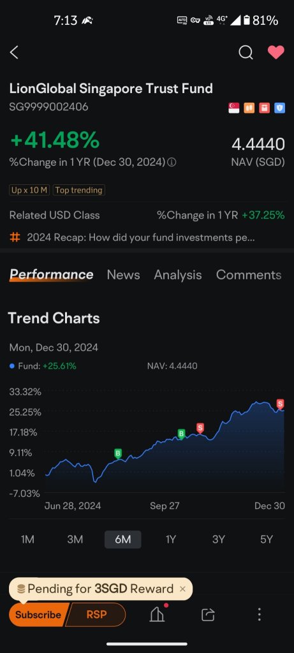Tap the first green B buy marker

pos(118,453)
